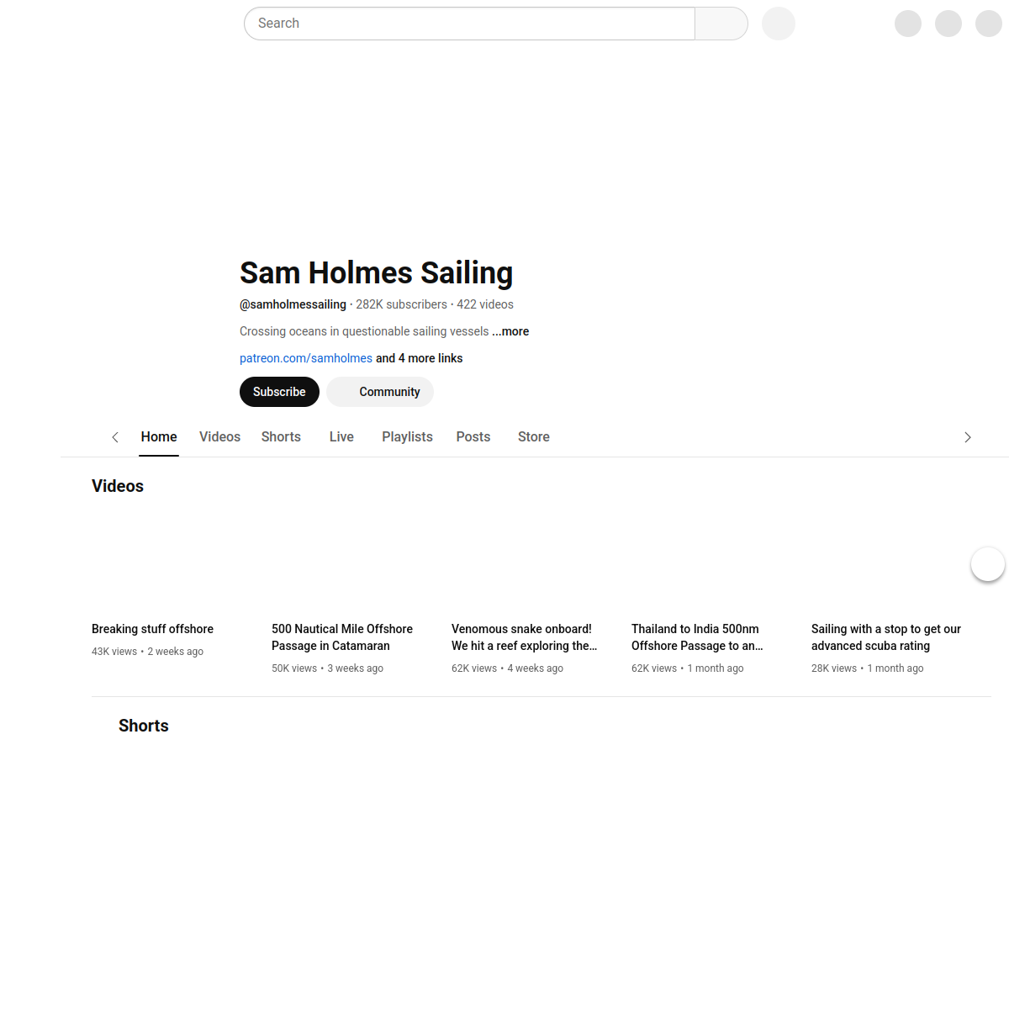Open the Community page button
The image size is (1009, 1009).
click(380, 392)
